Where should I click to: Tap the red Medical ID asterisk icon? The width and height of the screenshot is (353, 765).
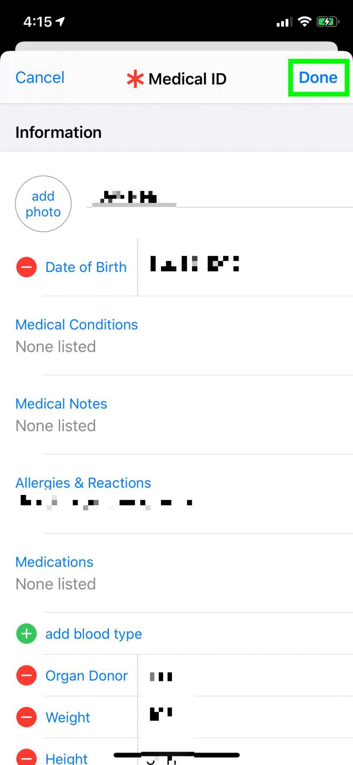[x=135, y=79]
